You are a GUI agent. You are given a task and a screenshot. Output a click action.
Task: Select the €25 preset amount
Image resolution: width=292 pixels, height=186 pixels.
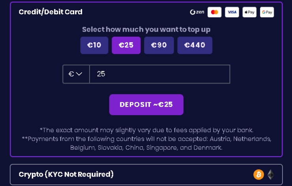point(126,45)
